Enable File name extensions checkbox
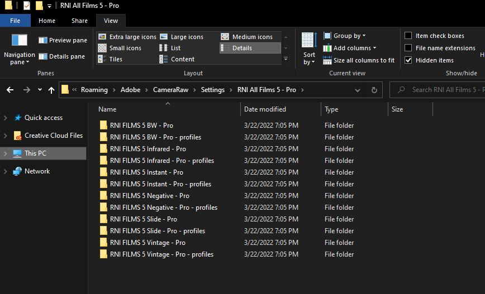The width and height of the screenshot is (485, 294). click(408, 48)
